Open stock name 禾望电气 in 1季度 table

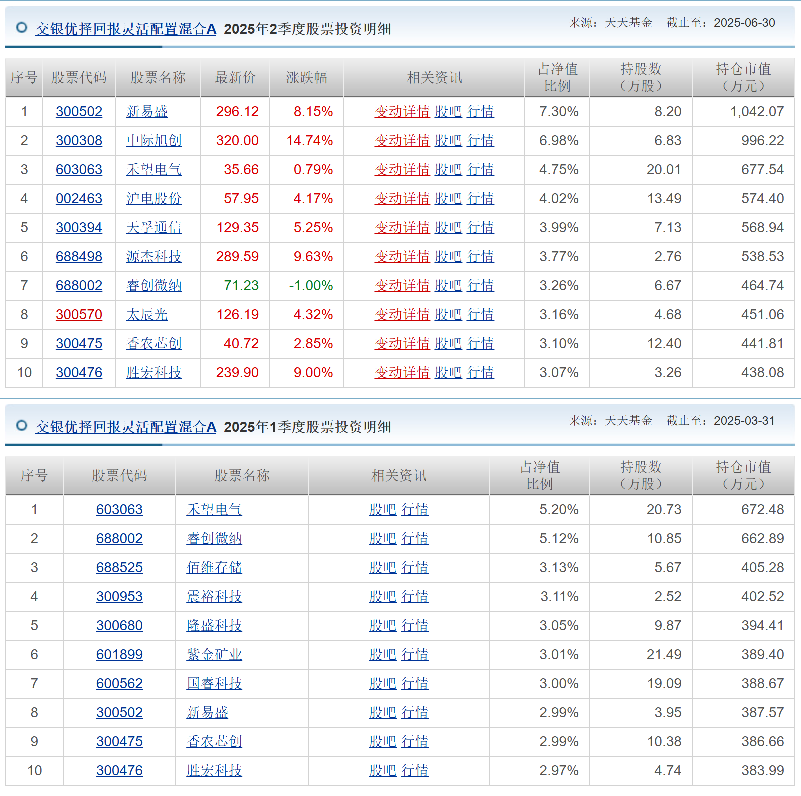[214, 510]
